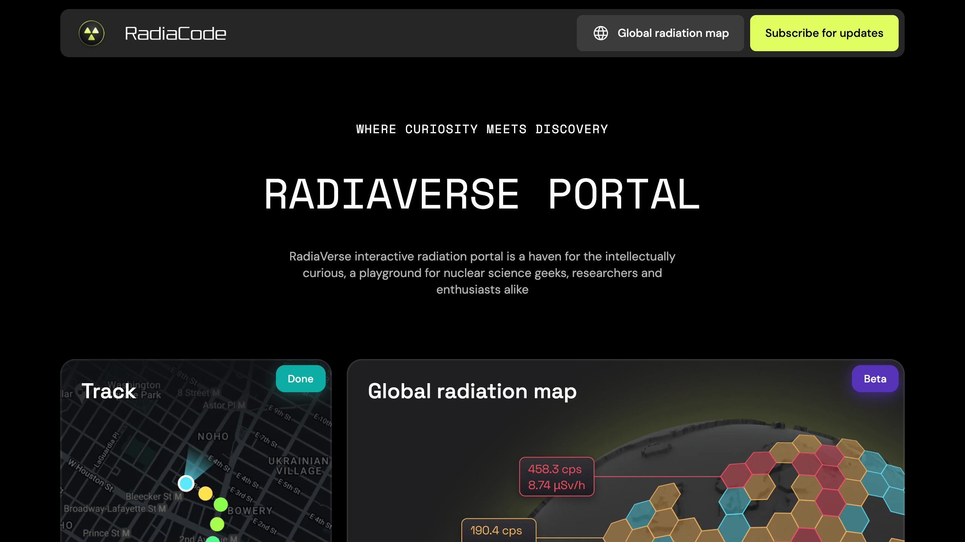Select the Track card heading
965x542 pixels.
coord(109,391)
